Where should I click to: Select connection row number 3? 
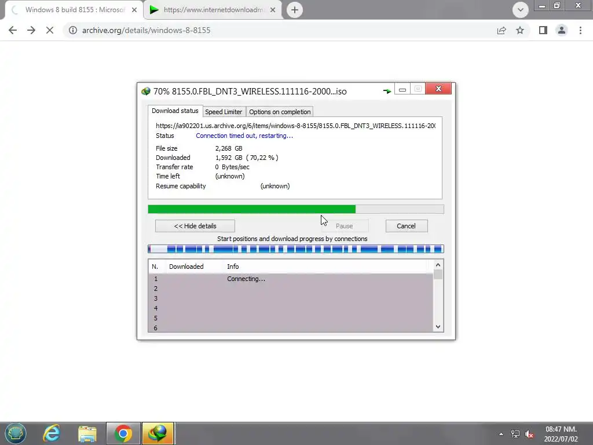click(291, 298)
